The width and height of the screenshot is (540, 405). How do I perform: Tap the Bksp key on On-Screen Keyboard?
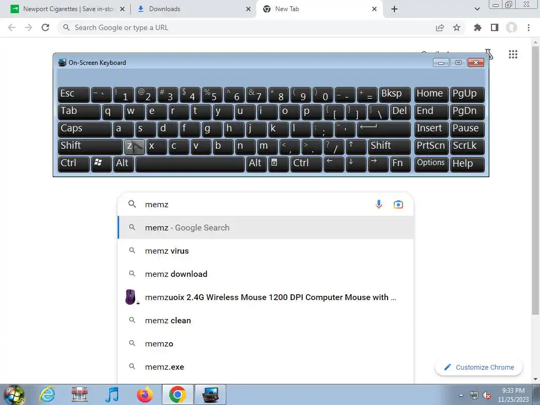click(x=394, y=94)
